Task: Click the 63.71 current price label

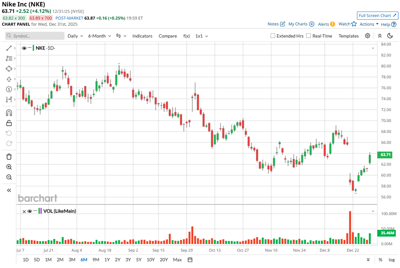Action: 385,154
